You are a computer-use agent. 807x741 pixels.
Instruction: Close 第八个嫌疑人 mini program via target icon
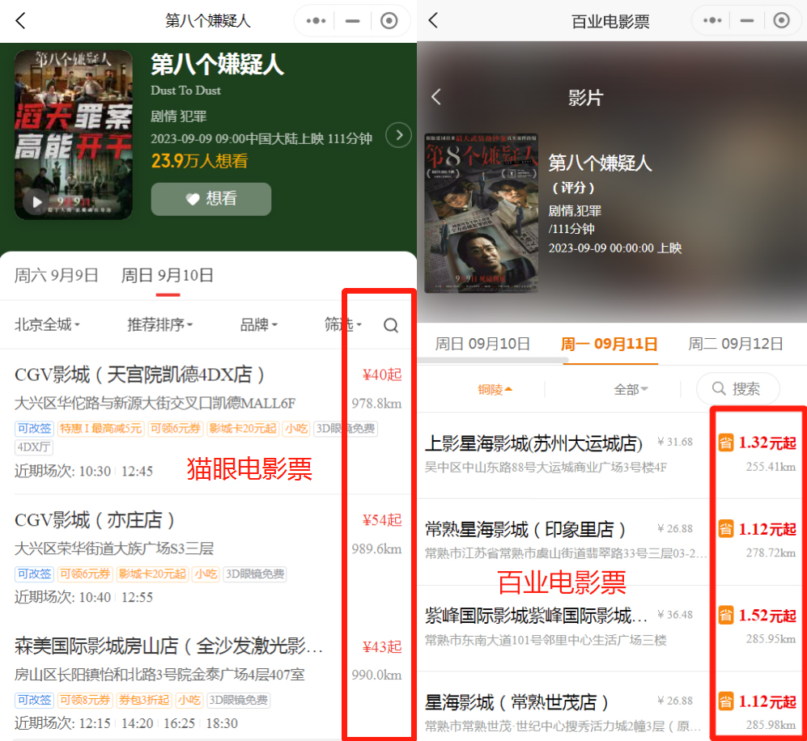pos(389,21)
